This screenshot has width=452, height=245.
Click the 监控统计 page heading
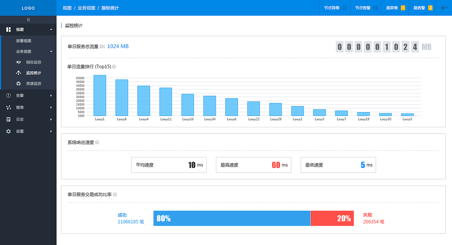(74, 25)
